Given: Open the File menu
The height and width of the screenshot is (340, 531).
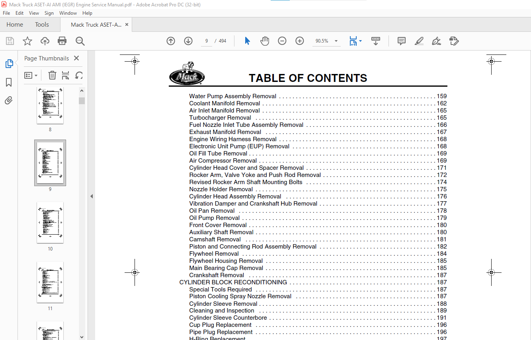Looking at the screenshot, I should click(6, 13).
